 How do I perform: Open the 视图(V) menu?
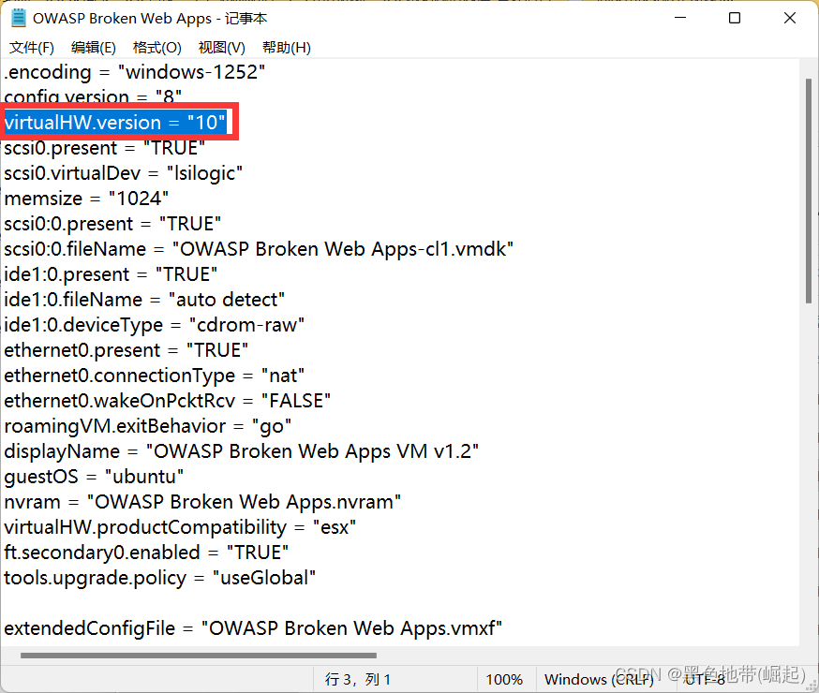pos(221,48)
